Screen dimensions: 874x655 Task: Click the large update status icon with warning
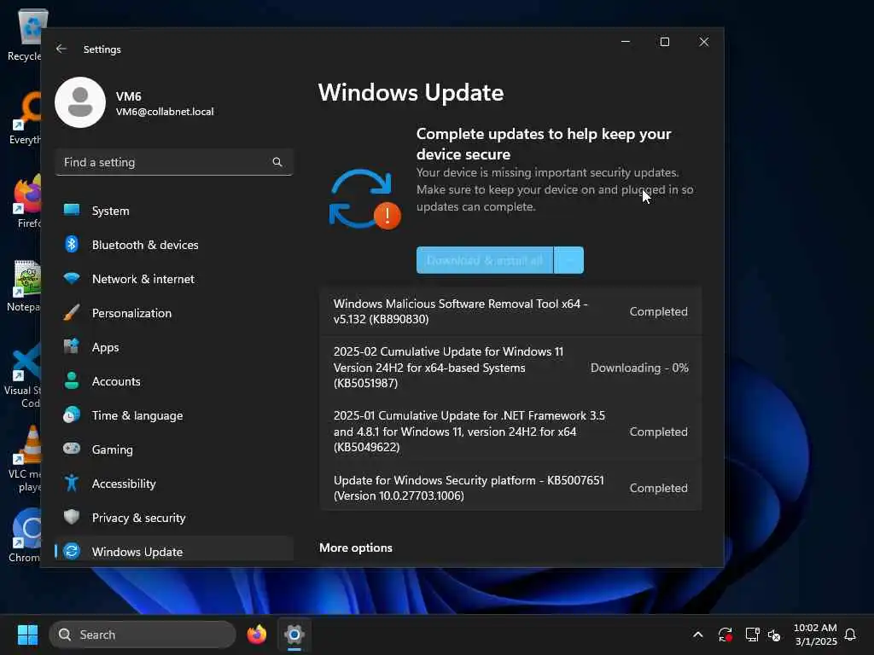(365, 200)
